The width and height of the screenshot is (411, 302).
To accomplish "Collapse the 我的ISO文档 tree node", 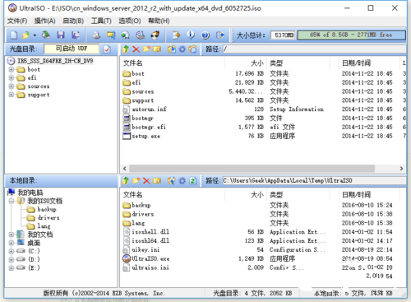I will (12, 201).
